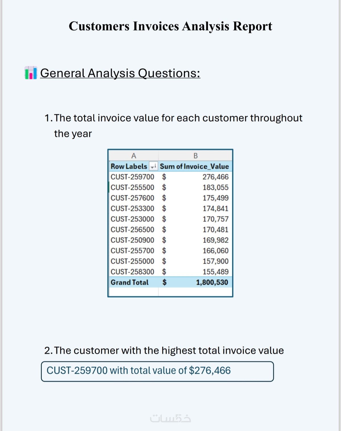Viewport: 341px width, 431px height.
Task: Click the bar chart icon beside heading
Action: pyautogui.click(x=31, y=73)
